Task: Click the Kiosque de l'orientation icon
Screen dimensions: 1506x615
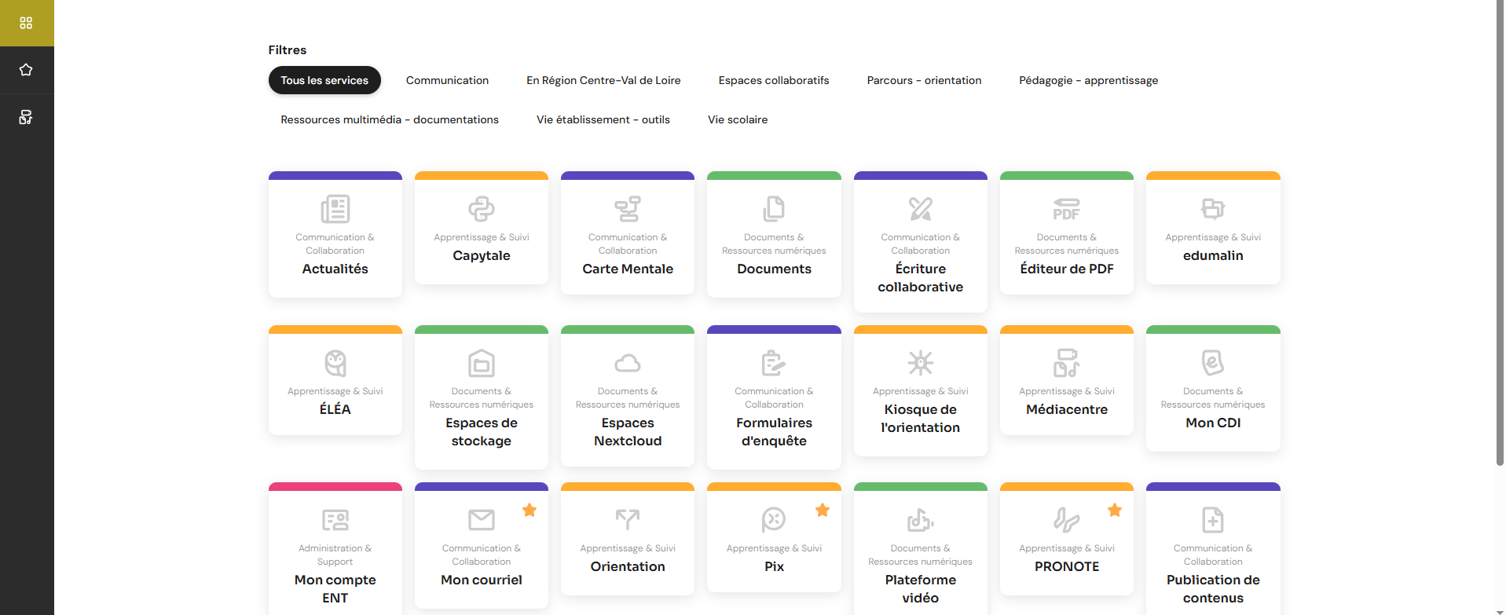Action: click(921, 363)
